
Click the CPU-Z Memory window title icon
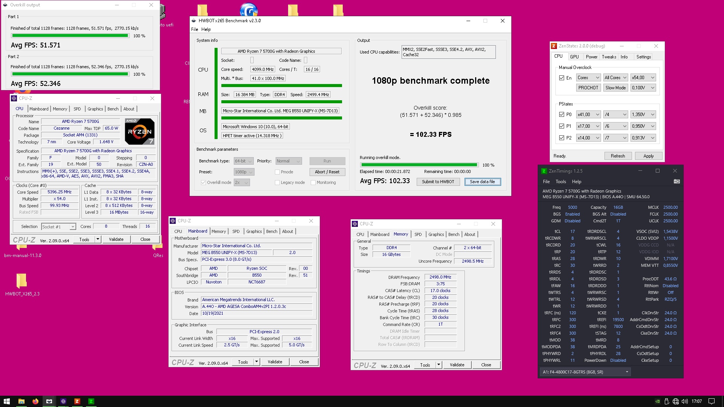(355, 223)
